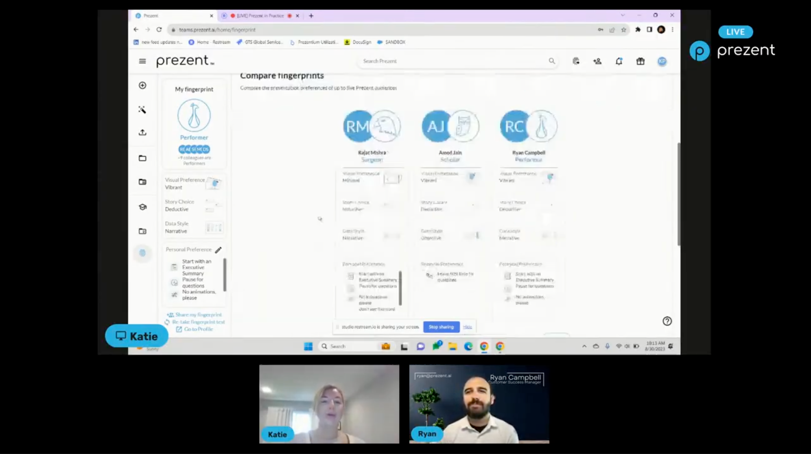Bookmark page with star icon

[x=623, y=30]
